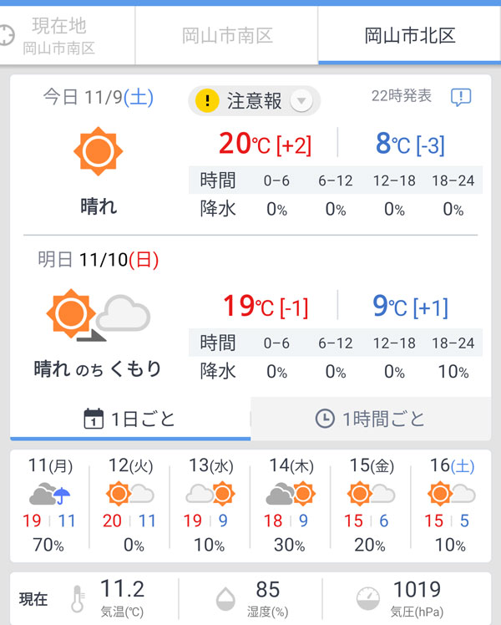501x625 pixels.
Task: Open the 注意報 advisory button
Action: [x=254, y=101]
